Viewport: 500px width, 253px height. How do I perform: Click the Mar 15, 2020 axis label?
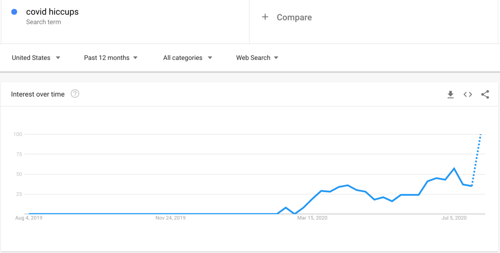pyautogui.click(x=313, y=218)
